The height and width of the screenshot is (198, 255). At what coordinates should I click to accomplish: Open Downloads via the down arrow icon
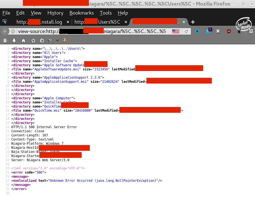tap(14, 40)
